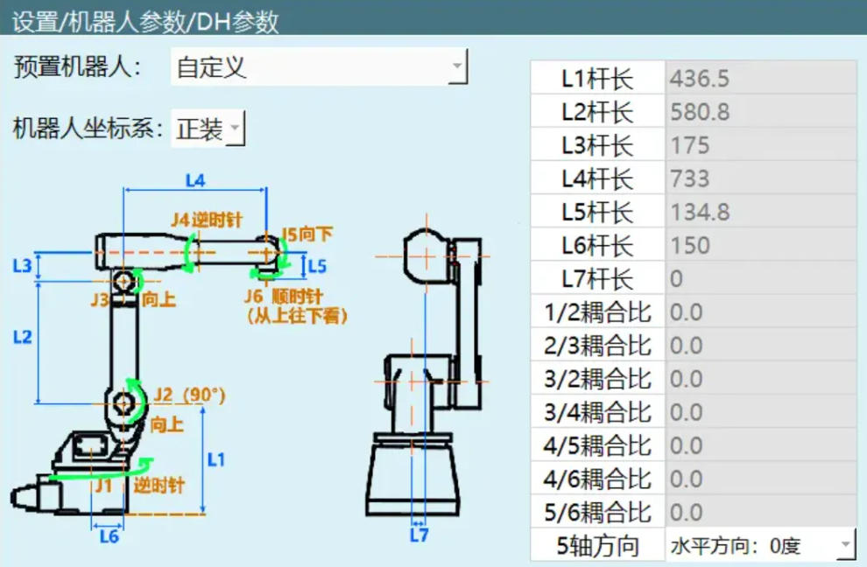Focus the 5/6耦合比 value field

click(x=759, y=512)
